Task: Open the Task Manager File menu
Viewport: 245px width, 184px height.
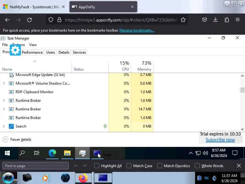Action: [5, 45]
